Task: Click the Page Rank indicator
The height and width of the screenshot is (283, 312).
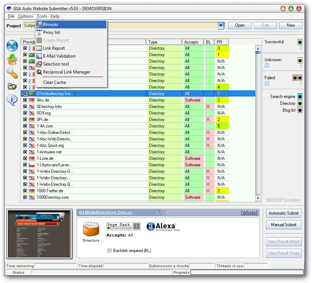Action: (x=124, y=226)
